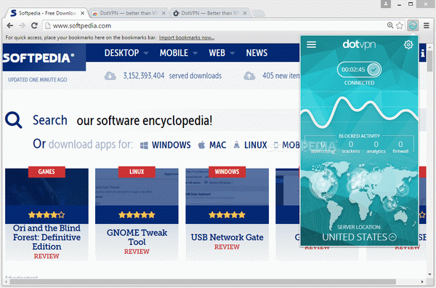
Task: Click the Linux penguin icon
Action: tap(237, 145)
